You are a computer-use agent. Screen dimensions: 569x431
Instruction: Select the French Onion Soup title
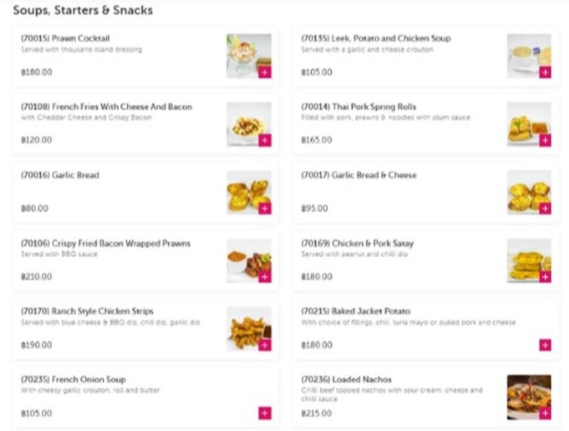click(x=73, y=379)
